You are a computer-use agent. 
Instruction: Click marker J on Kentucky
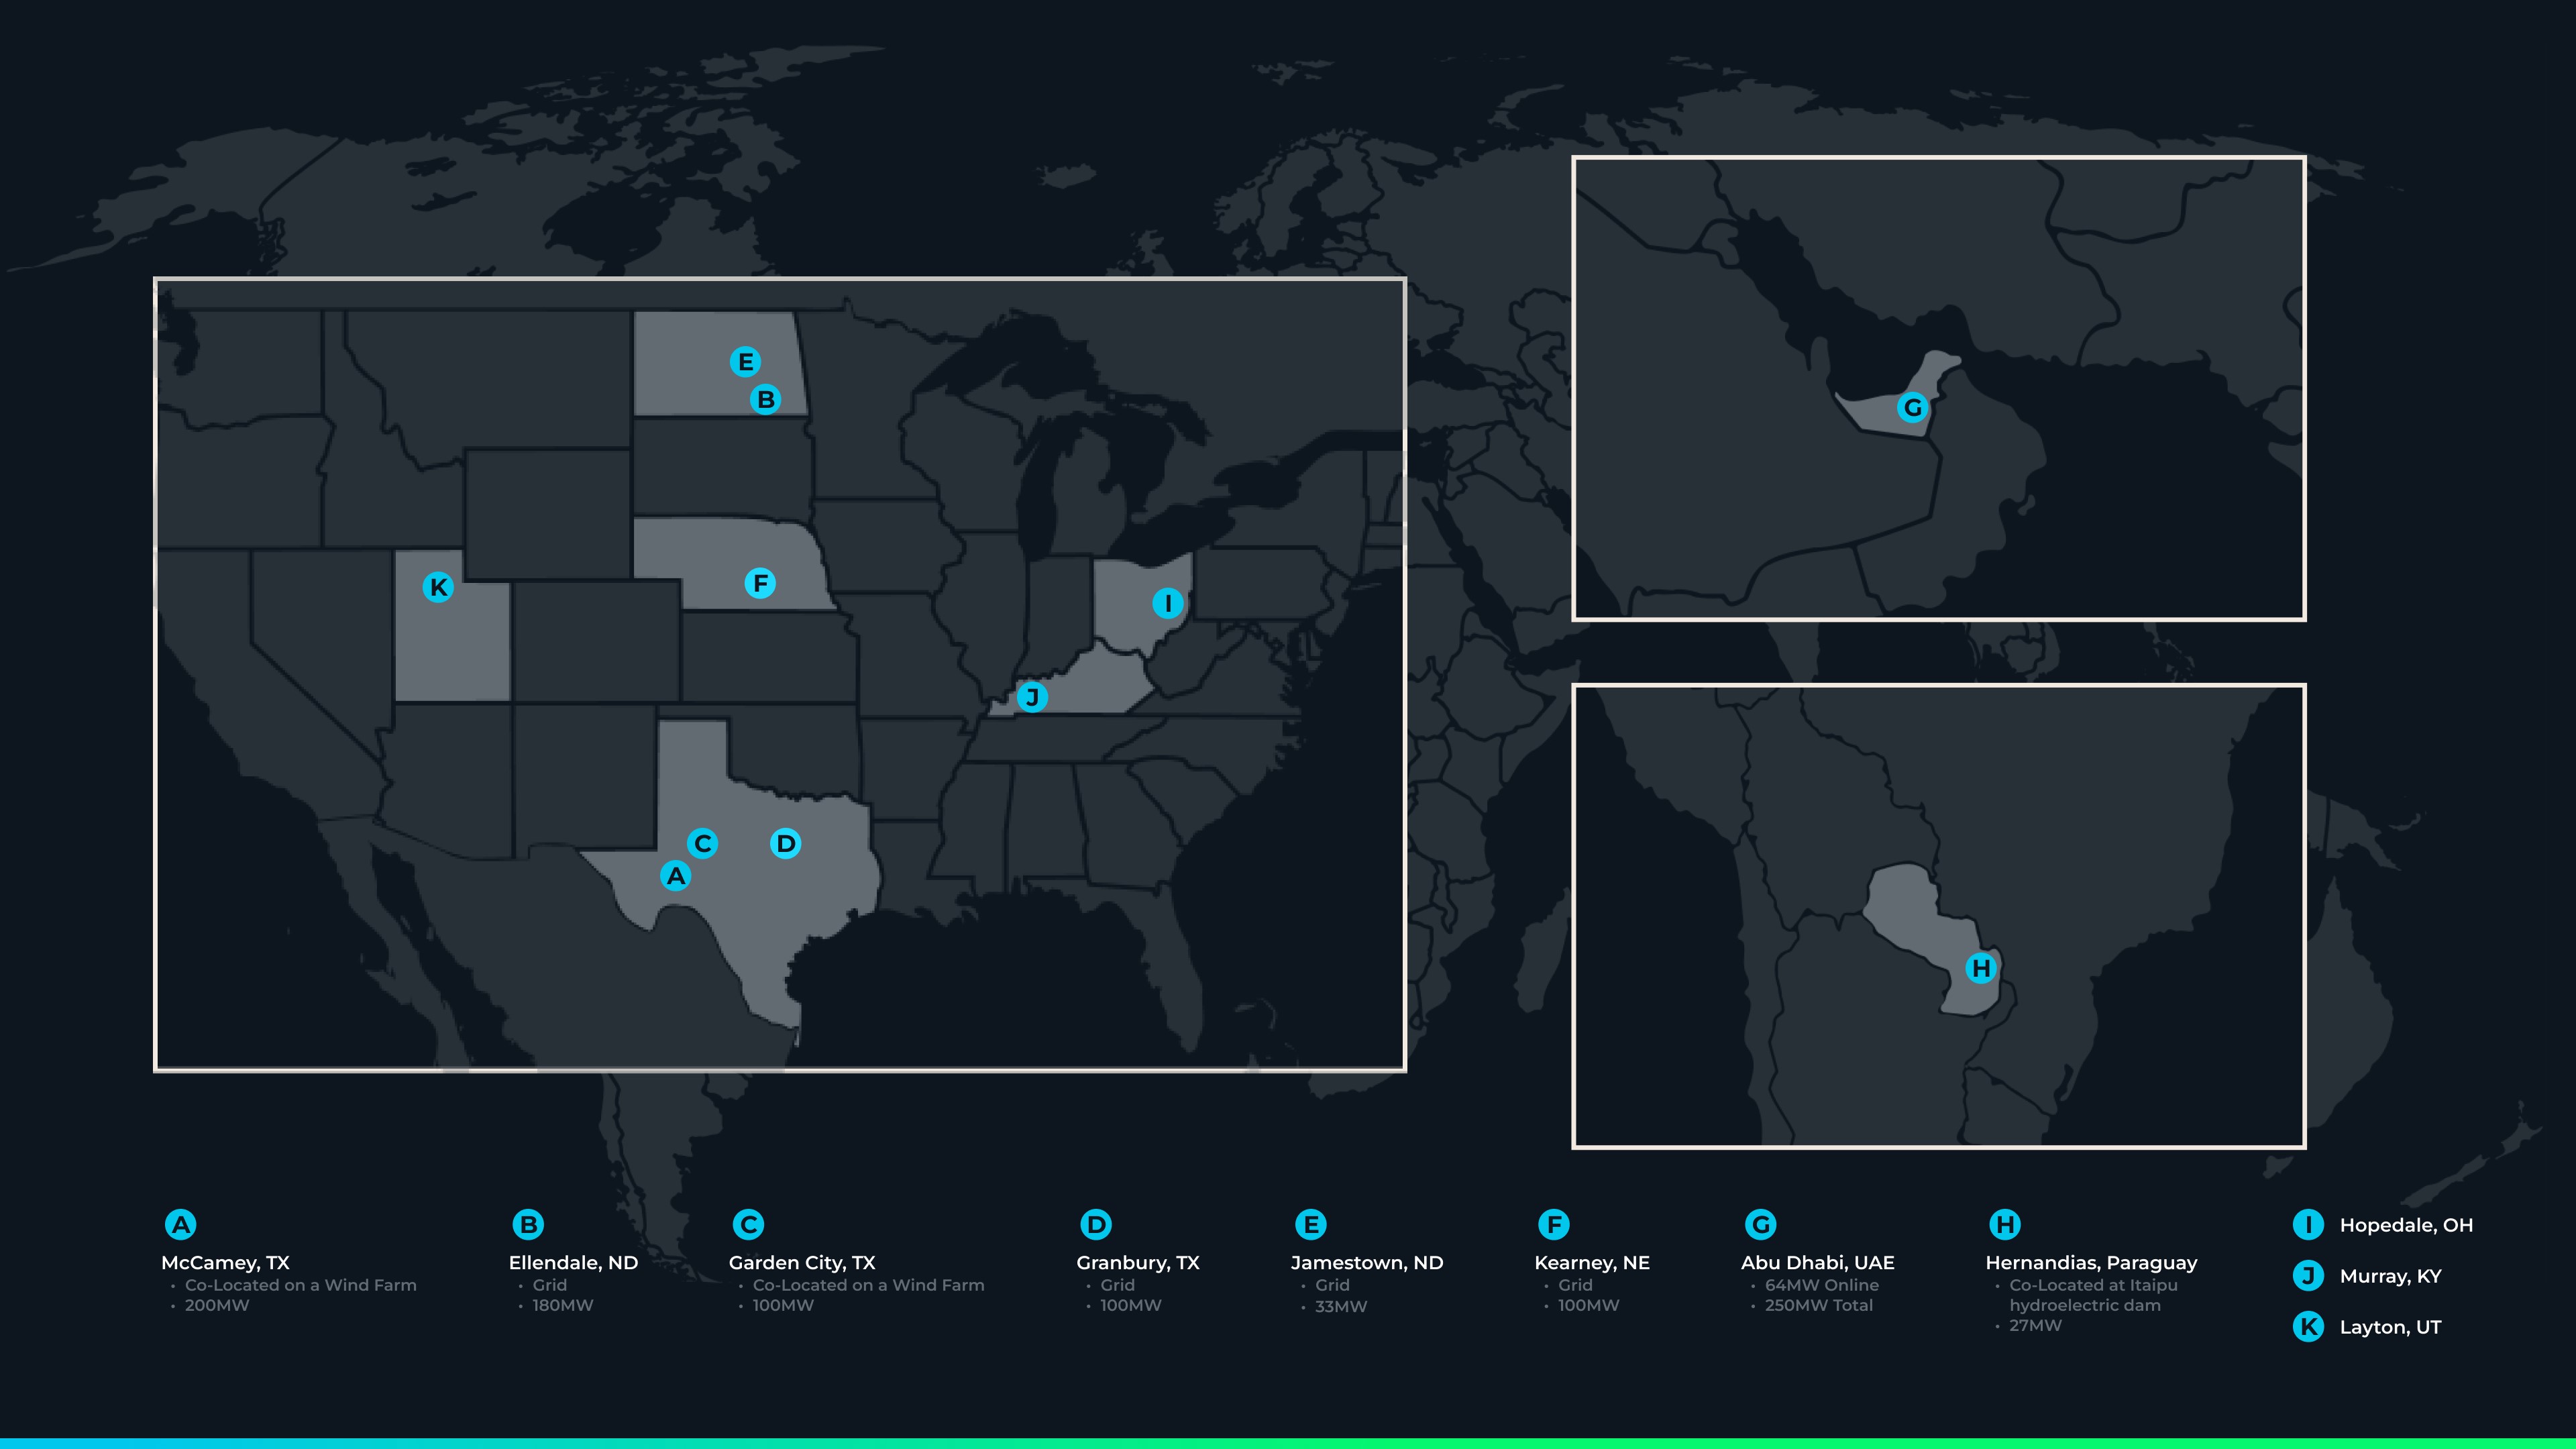[x=1032, y=697]
